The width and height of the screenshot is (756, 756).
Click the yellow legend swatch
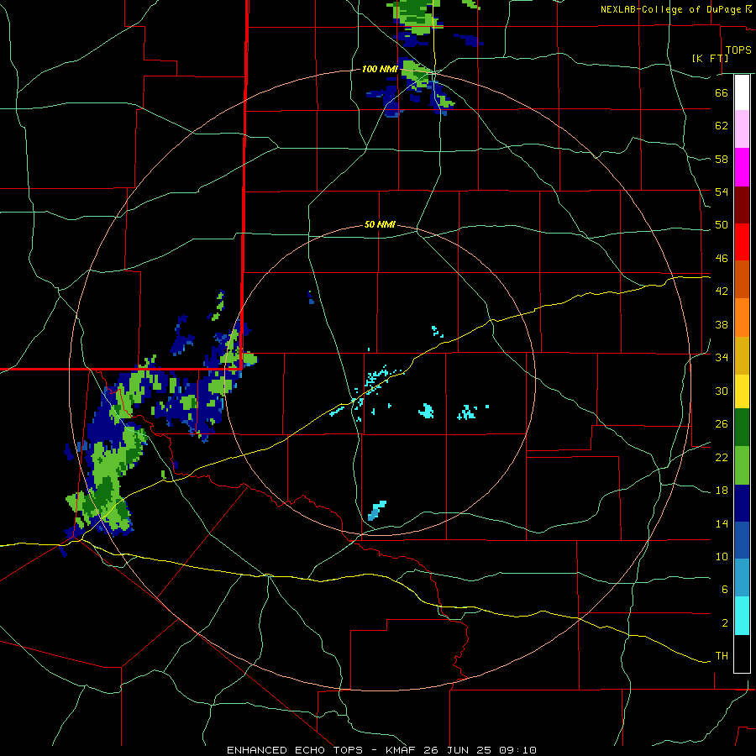point(742,391)
